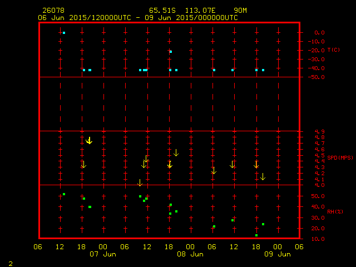Viewport: 356px width, 267px height.
Task: Select the leftmost green humidity point
Action: [64, 194]
